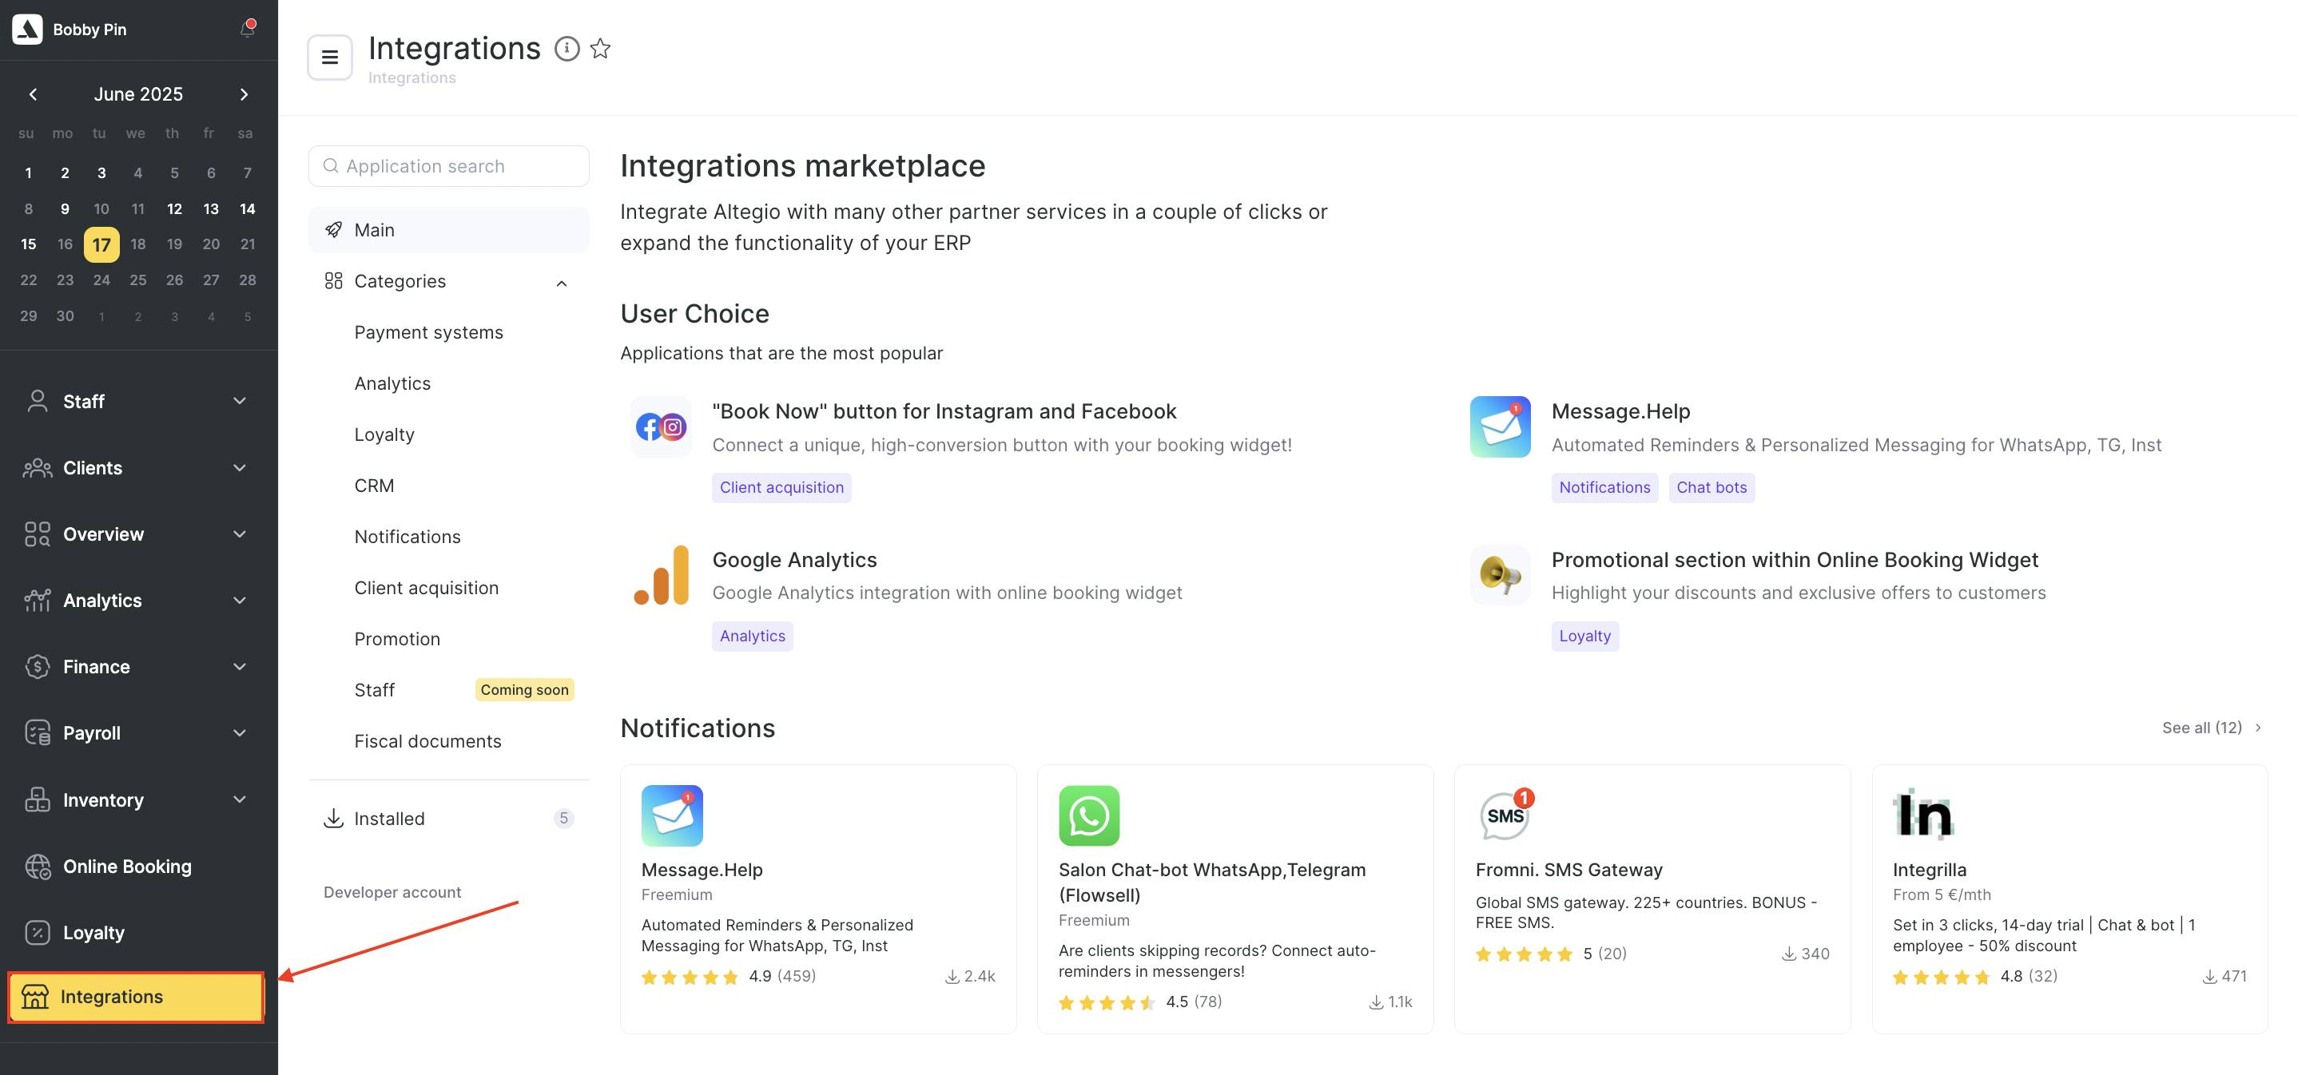The image size is (2298, 1075).
Task: Open the notifications bell icon
Action: [247, 29]
